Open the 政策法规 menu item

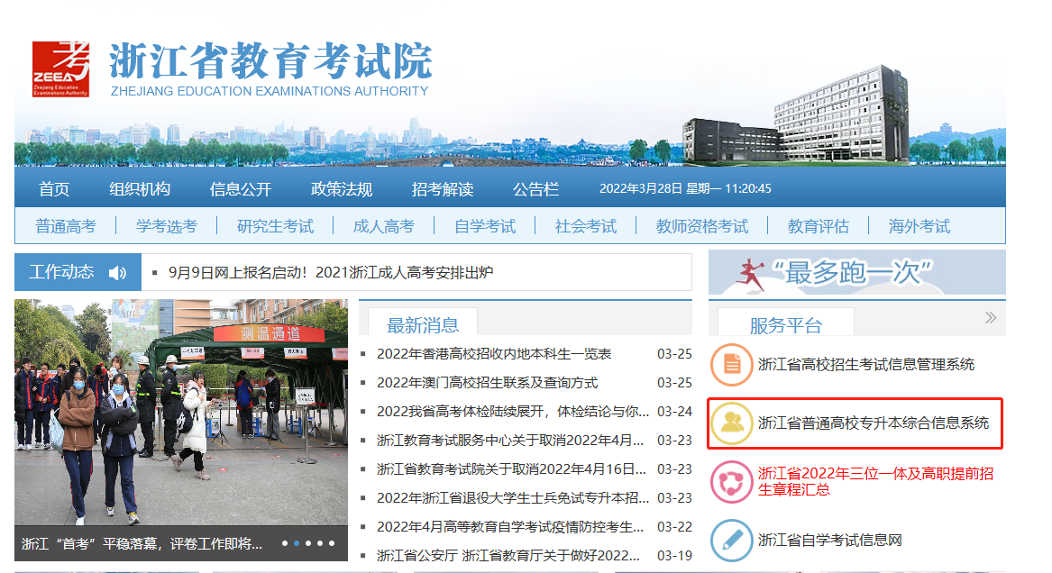tap(342, 189)
